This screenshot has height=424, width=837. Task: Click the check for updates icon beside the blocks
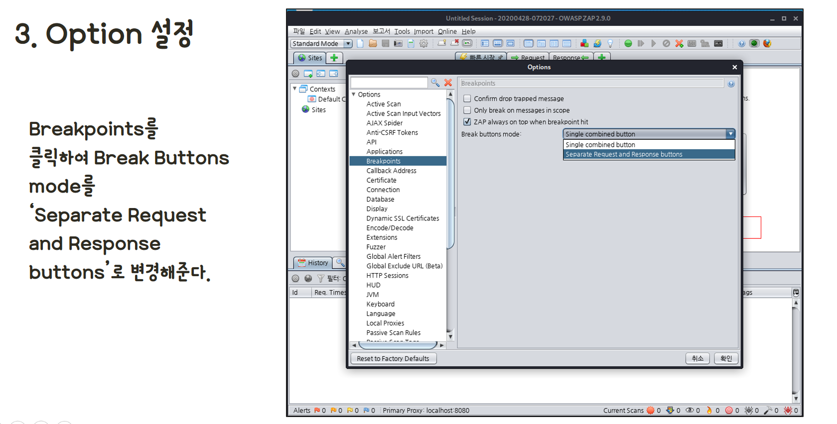(x=597, y=44)
